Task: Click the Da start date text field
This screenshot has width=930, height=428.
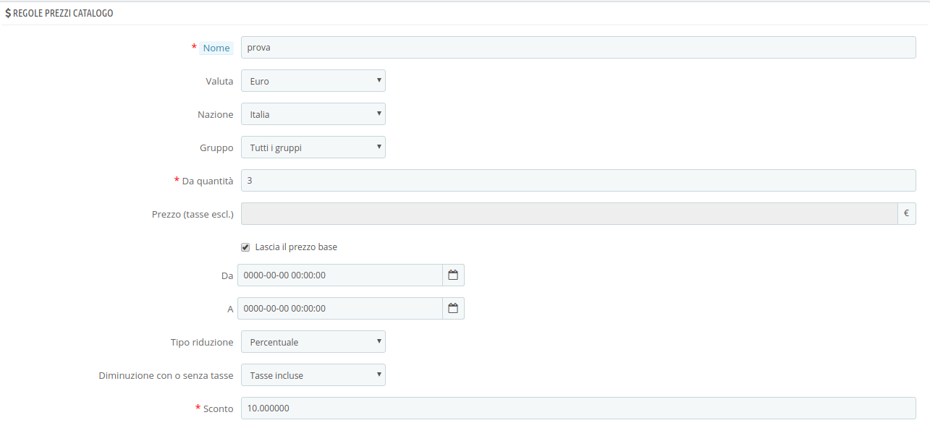Action: click(339, 275)
